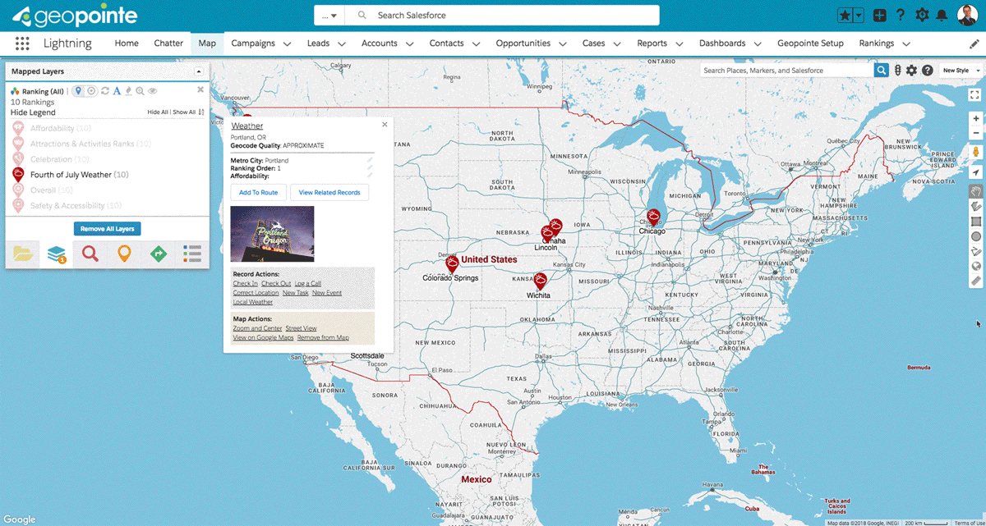Viewport: 986px width, 526px height.
Task: Click the Hide Legend link
Action: click(x=33, y=112)
